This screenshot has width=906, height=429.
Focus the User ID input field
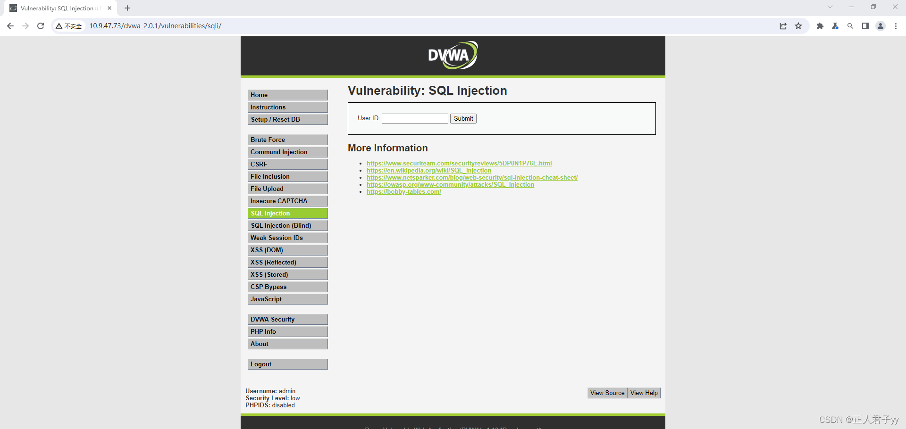point(415,118)
